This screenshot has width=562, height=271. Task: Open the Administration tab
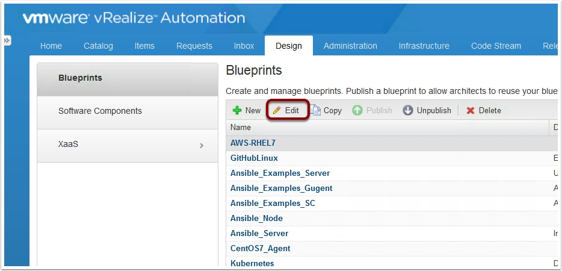tap(350, 46)
